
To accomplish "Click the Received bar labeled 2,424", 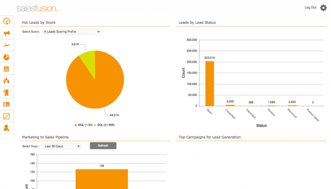I will pos(292,106).
